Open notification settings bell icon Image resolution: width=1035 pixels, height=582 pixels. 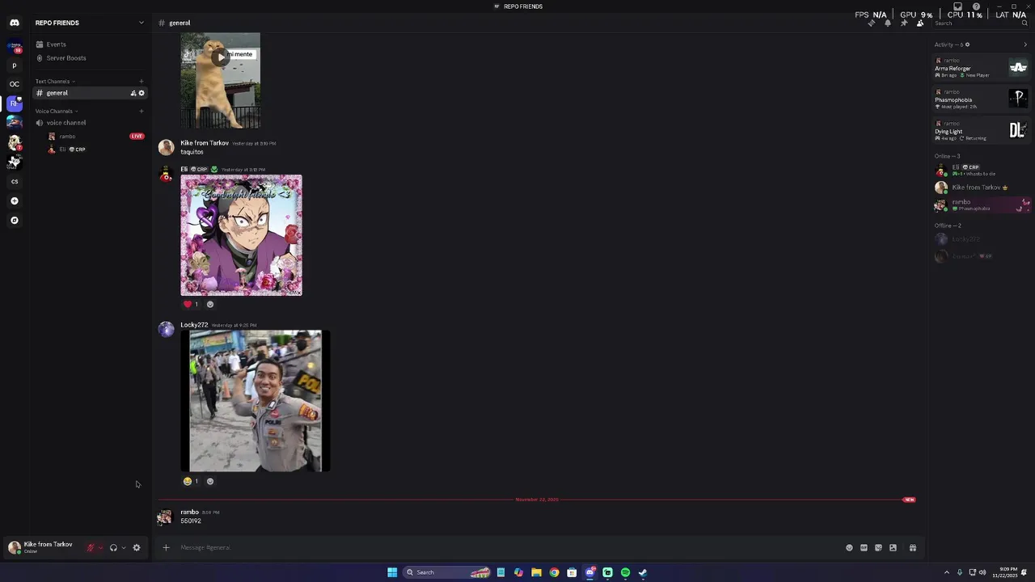pyautogui.click(x=888, y=23)
